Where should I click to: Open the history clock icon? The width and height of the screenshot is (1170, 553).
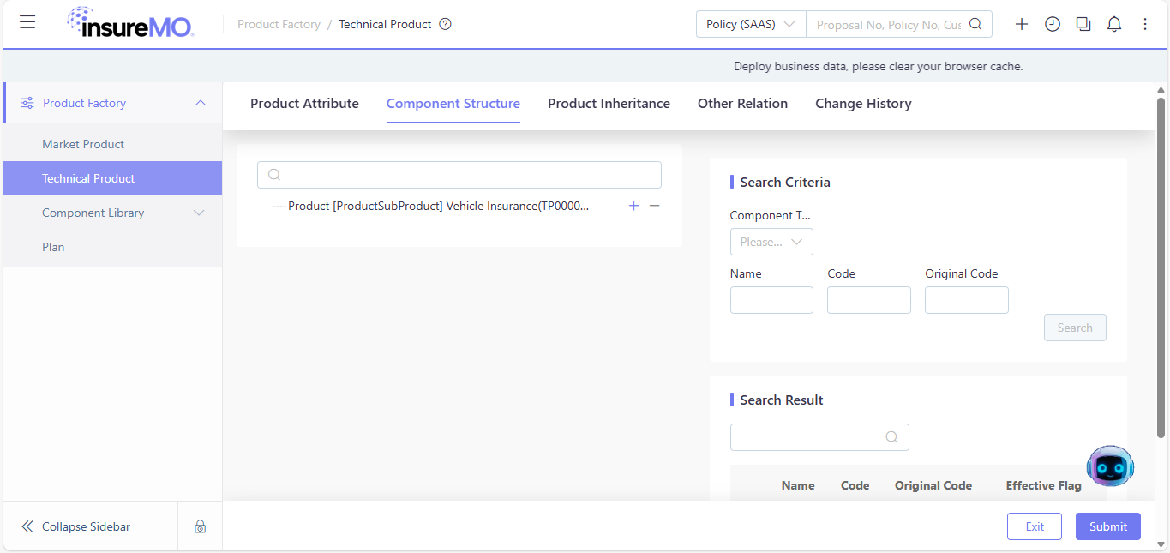[1053, 24]
